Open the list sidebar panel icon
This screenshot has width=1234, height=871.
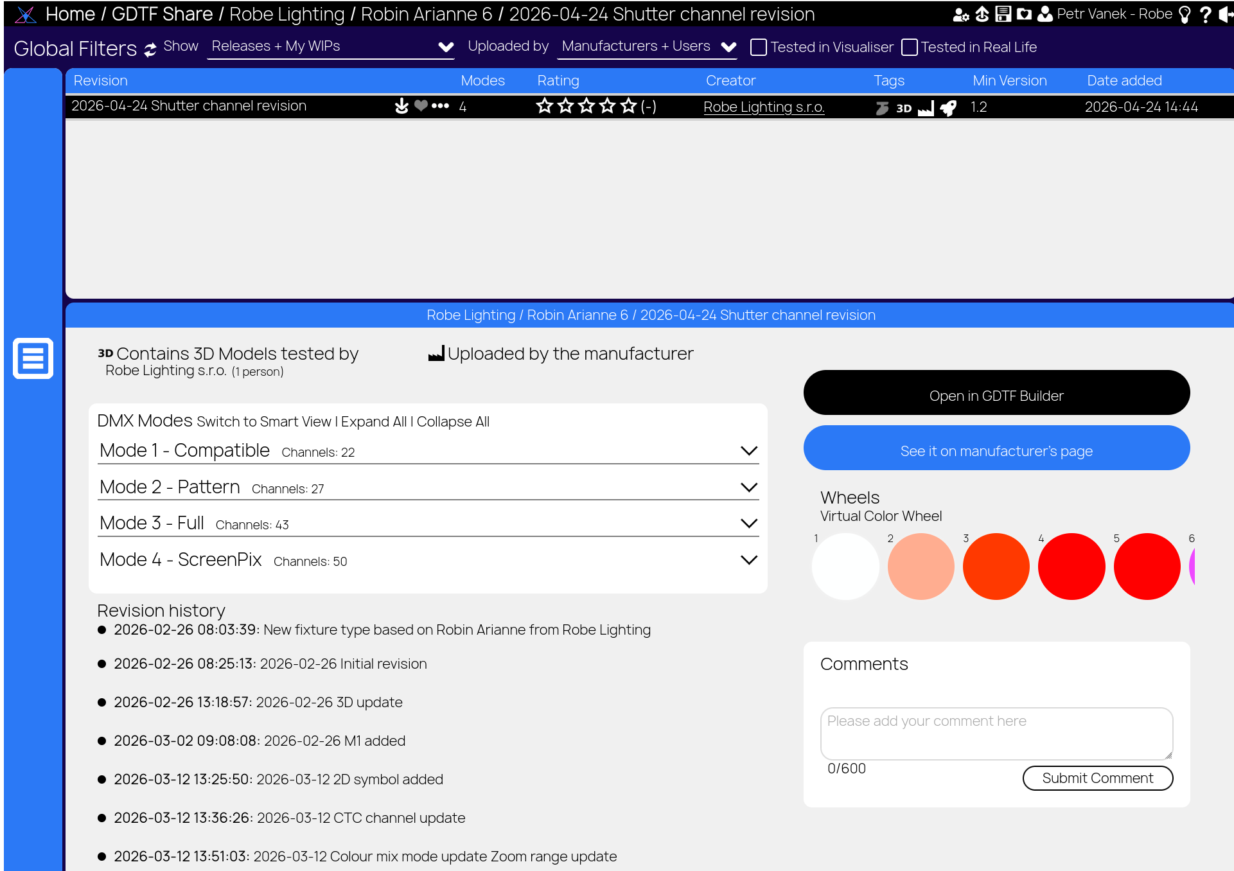click(x=33, y=358)
